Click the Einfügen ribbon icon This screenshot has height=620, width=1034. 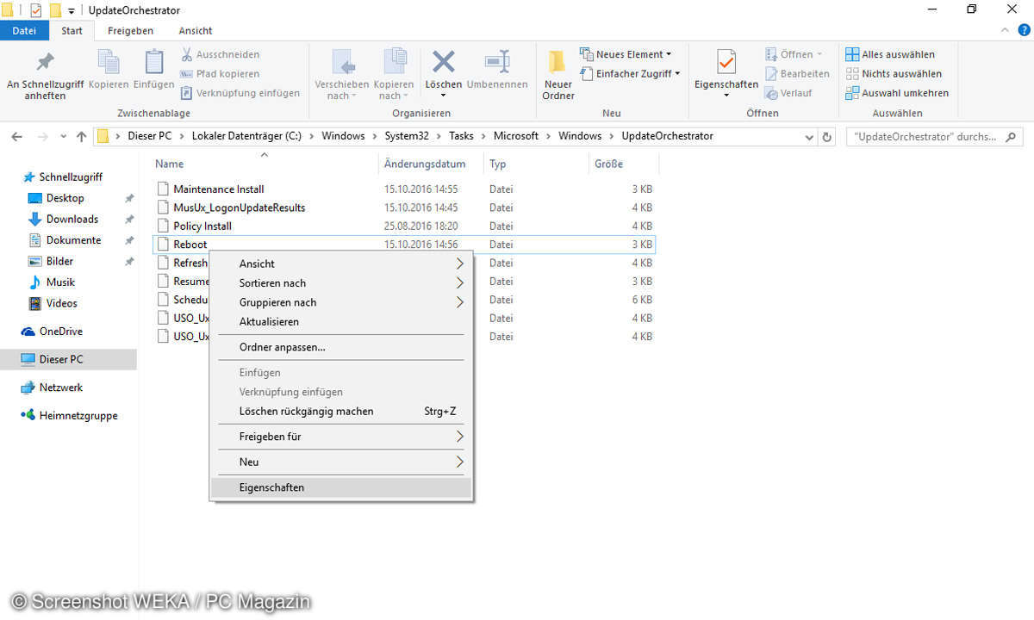coord(154,69)
